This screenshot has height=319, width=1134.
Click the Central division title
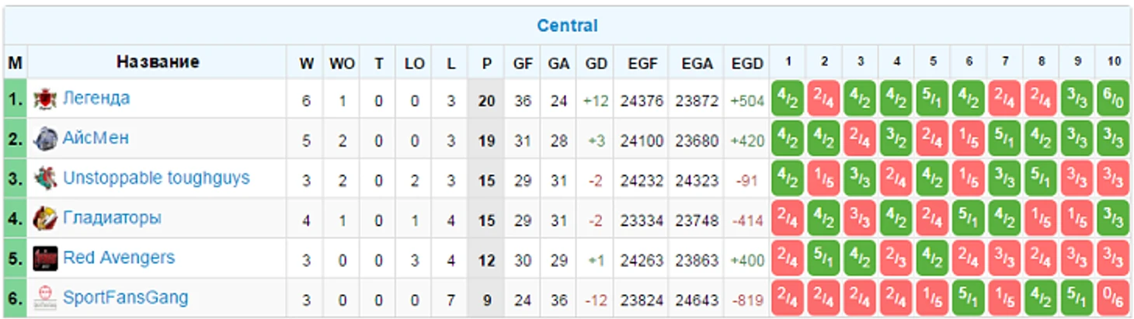click(x=567, y=26)
